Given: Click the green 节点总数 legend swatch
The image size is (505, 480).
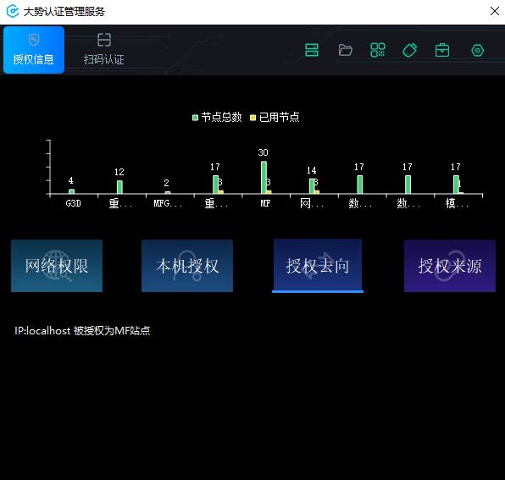Looking at the screenshot, I should pos(195,118).
